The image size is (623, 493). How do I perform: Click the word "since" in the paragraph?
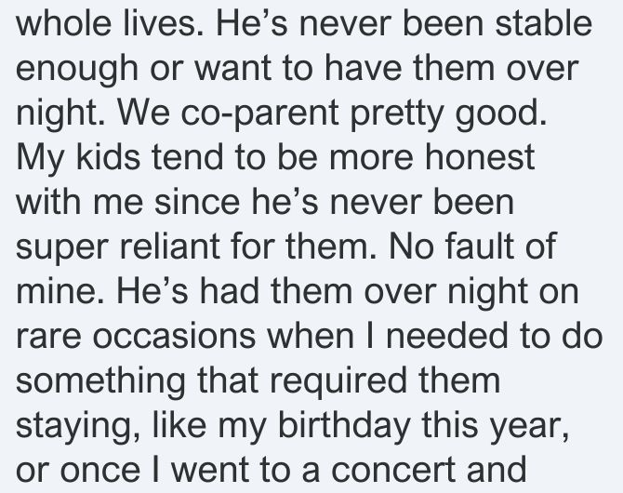point(197,202)
